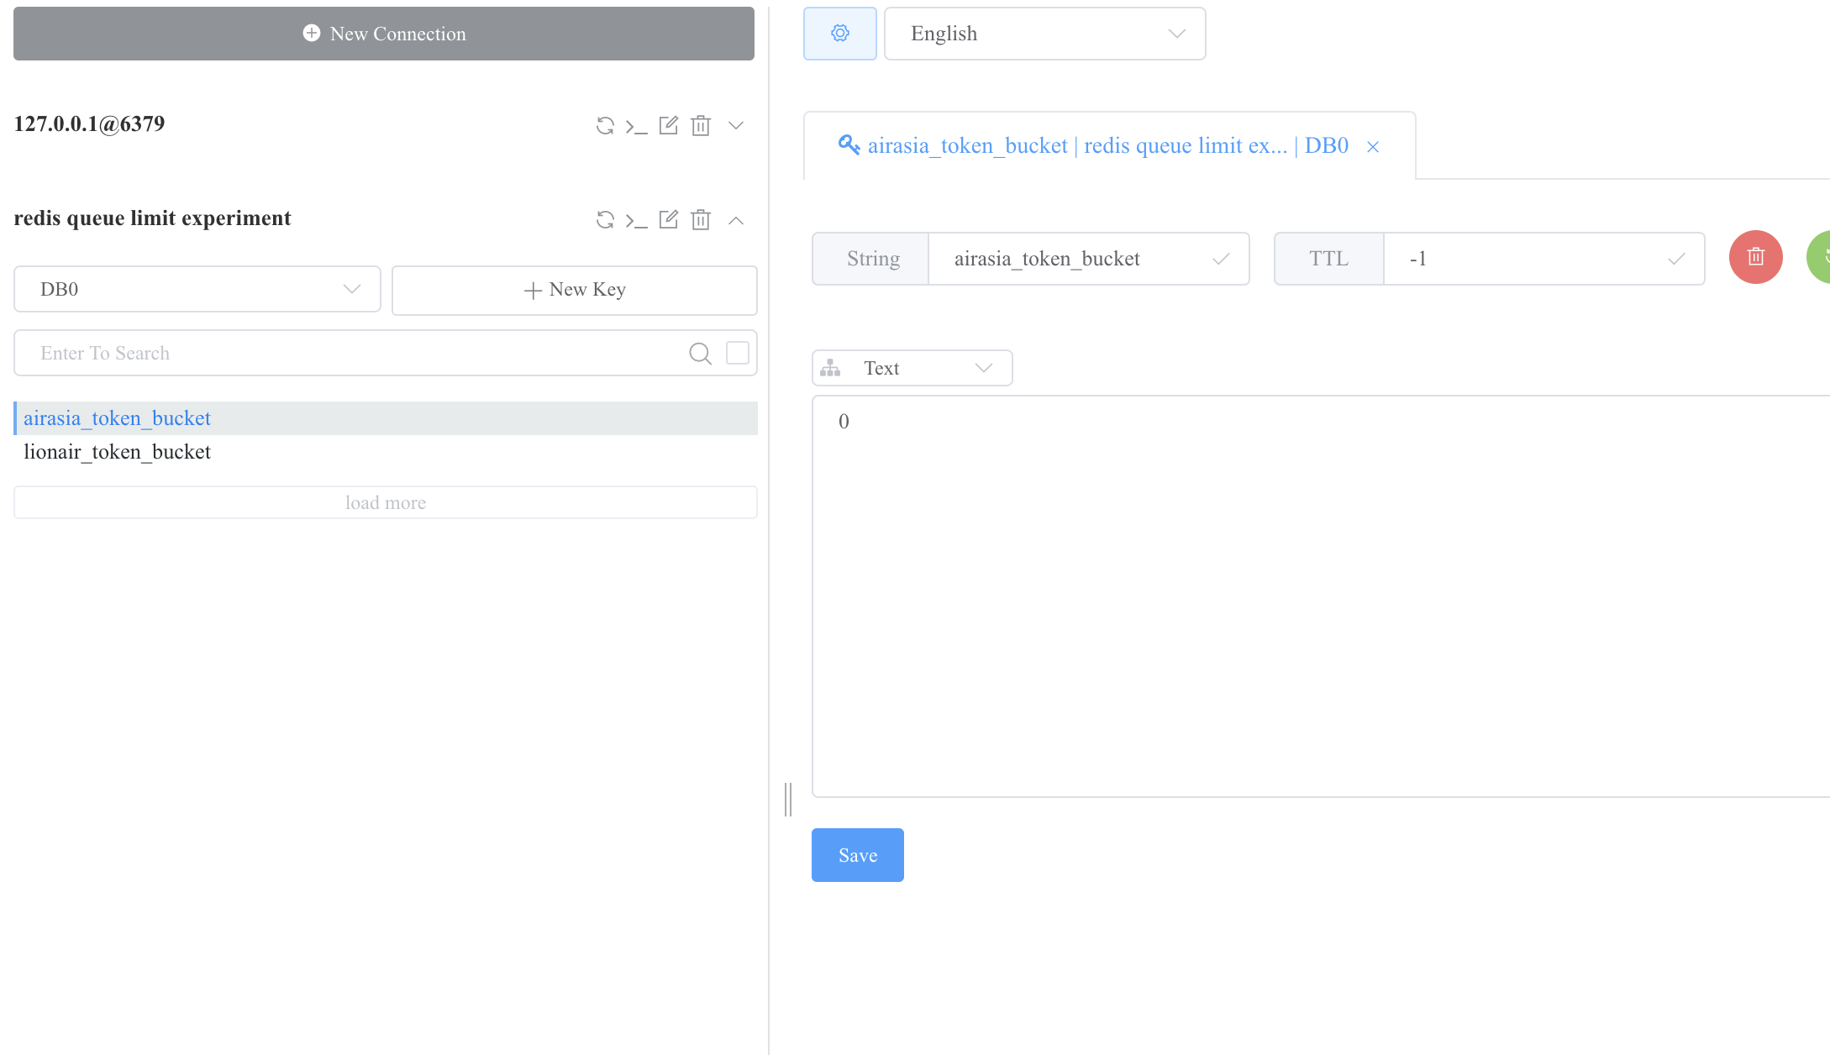Open the DB0 database dropdown

[197, 289]
